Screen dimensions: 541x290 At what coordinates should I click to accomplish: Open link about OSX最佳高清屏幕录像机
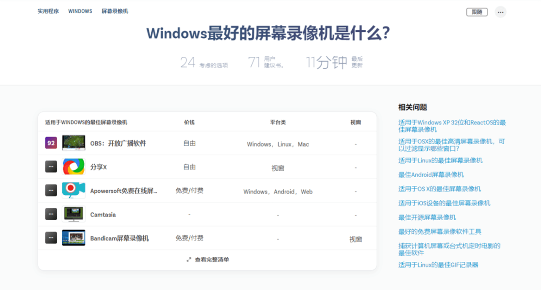coord(451,145)
